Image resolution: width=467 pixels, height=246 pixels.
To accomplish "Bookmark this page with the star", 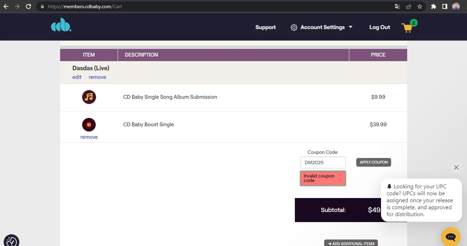I will click(420, 6).
